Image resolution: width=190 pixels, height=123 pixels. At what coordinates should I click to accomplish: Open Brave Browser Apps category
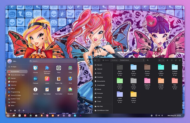[17, 75]
